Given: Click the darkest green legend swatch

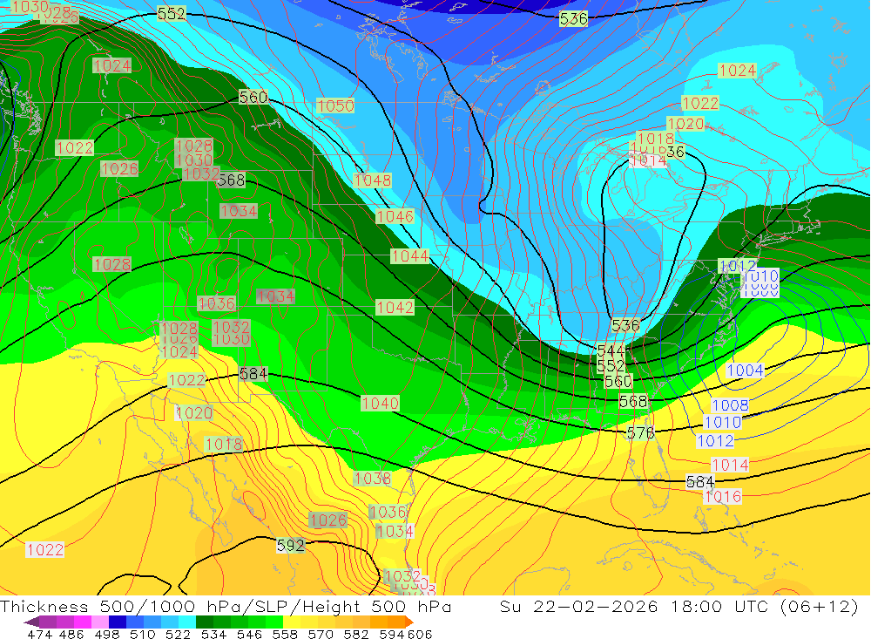Looking at the screenshot, I should 205,622.
